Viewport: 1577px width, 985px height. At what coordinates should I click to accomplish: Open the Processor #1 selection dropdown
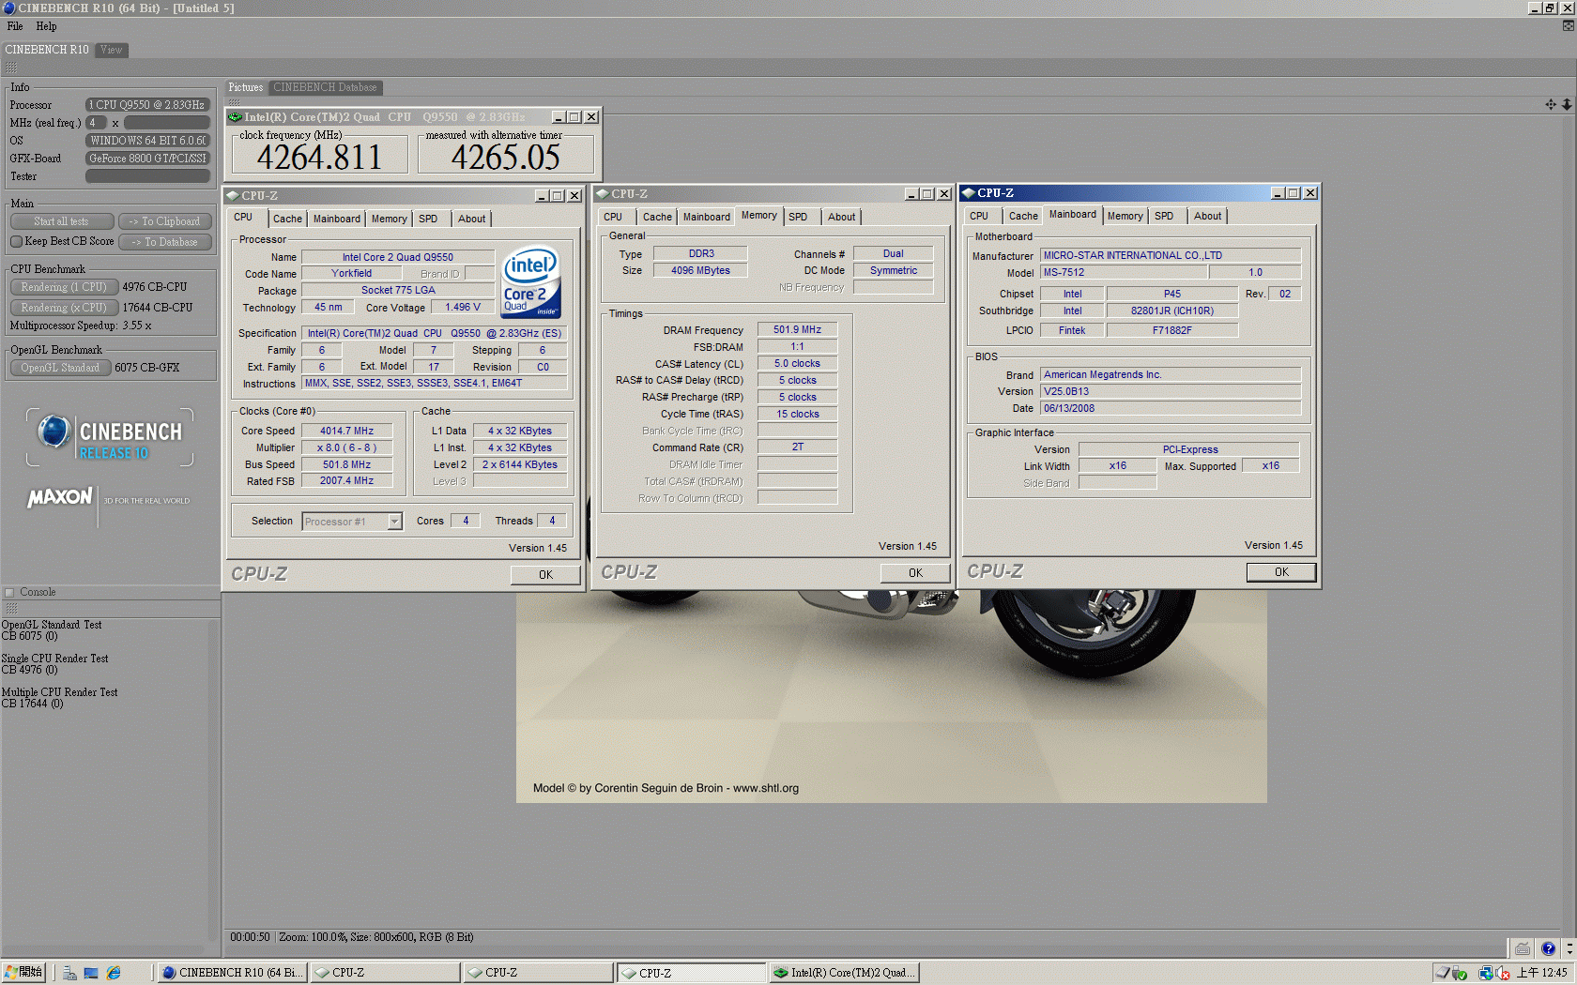394,522
